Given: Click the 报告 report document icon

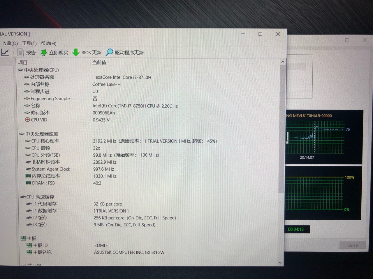Looking at the screenshot, I should (20, 52).
